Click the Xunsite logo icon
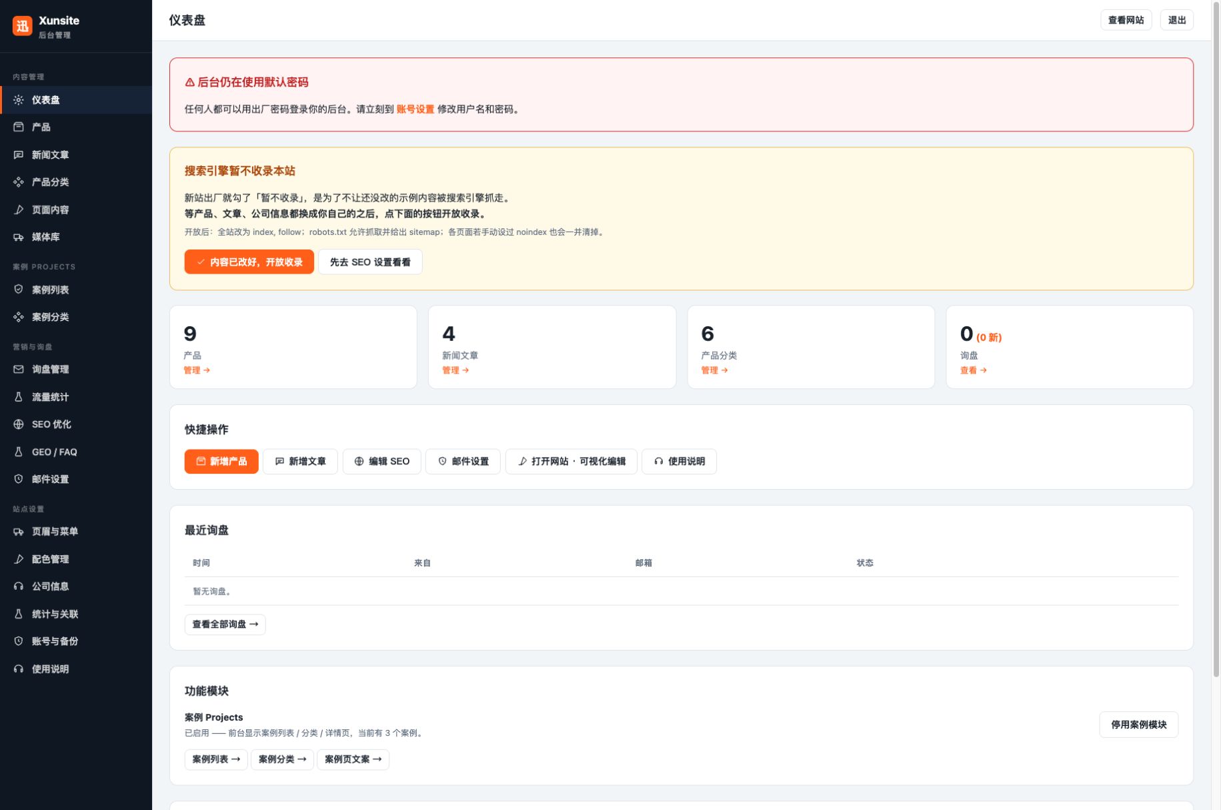Image resolution: width=1221 pixels, height=810 pixels. 22,26
